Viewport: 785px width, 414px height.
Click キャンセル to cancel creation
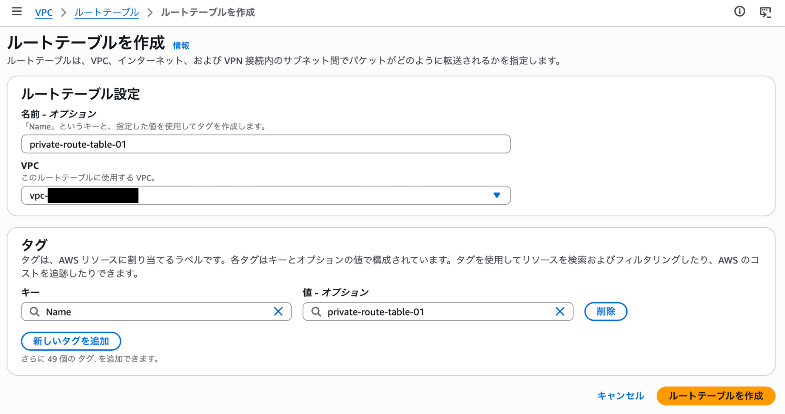(x=620, y=396)
